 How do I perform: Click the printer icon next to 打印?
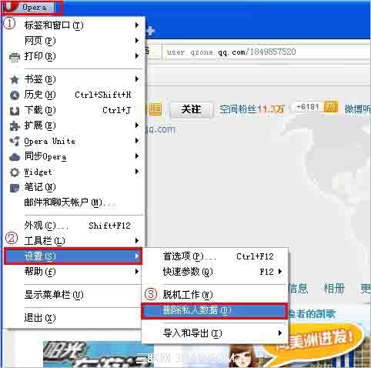click(15, 57)
